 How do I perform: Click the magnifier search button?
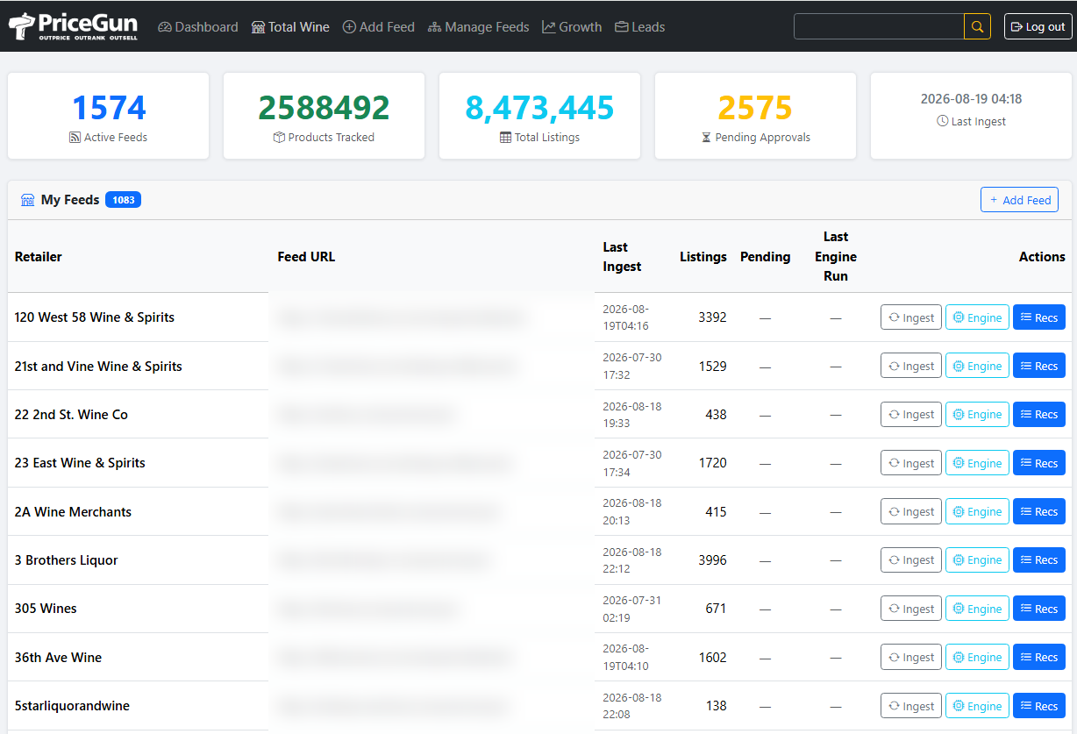coord(977,26)
